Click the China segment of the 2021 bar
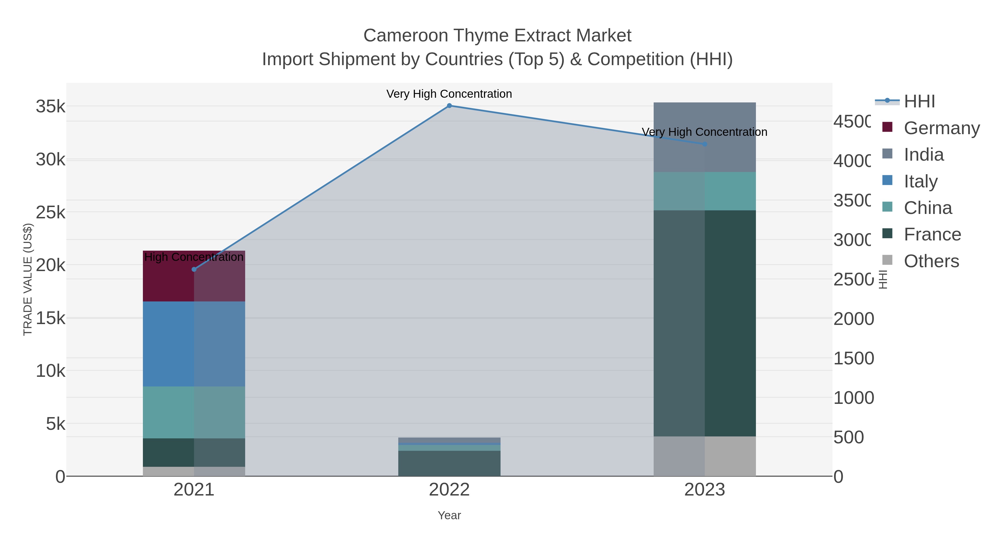This screenshot has width=995, height=559. tap(194, 412)
